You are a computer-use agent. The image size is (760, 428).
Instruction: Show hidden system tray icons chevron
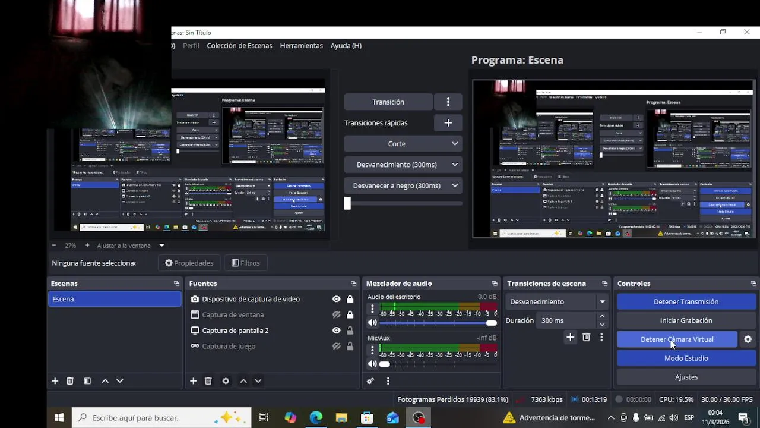pos(610,418)
